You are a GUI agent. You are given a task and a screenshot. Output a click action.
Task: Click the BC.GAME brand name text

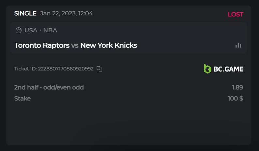tap(228, 69)
